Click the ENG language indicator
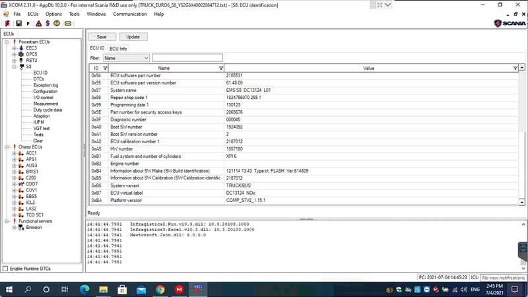 pyautogui.click(x=475, y=290)
